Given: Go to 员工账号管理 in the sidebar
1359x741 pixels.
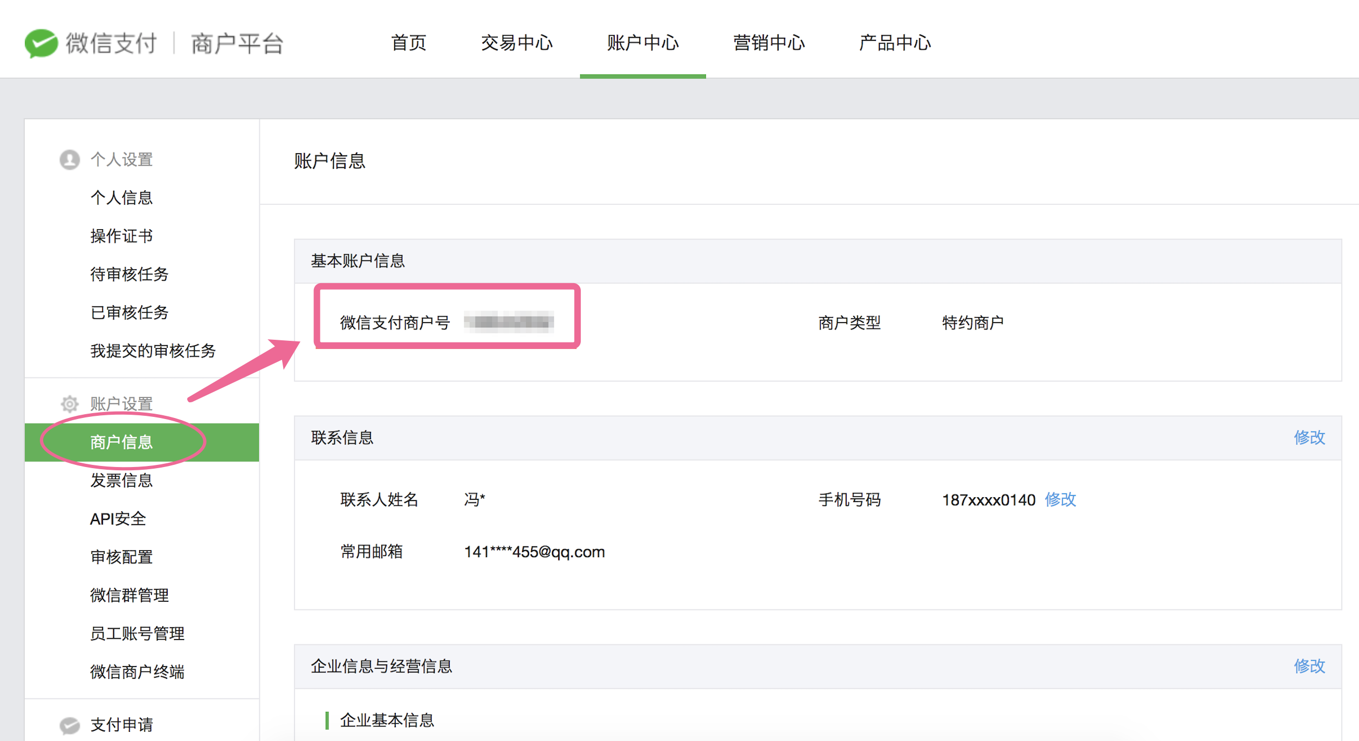Looking at the screenshot, I should (x=137, y=633).
